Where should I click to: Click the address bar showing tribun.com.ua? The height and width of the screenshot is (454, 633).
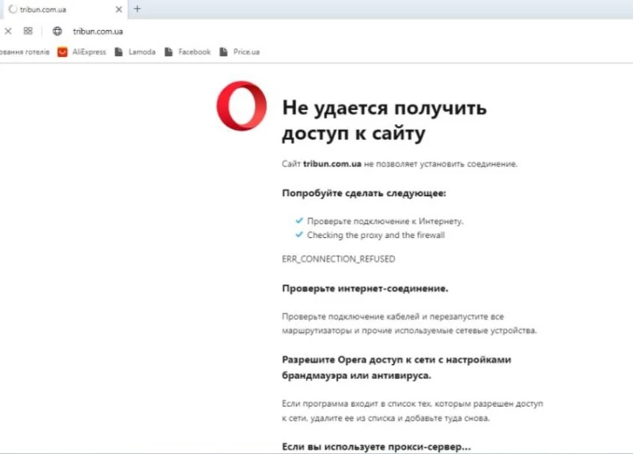click(98, 32)
